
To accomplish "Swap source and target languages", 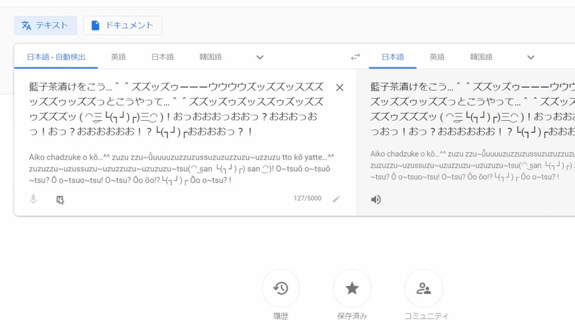I will point(355,57).
